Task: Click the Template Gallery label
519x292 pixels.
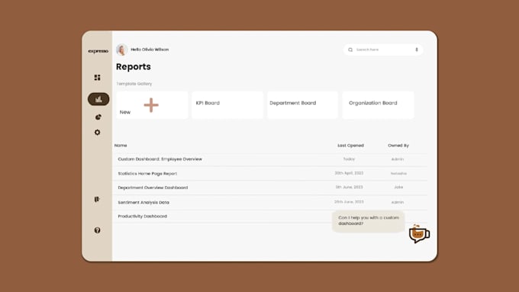Action: tap(134, 84)
